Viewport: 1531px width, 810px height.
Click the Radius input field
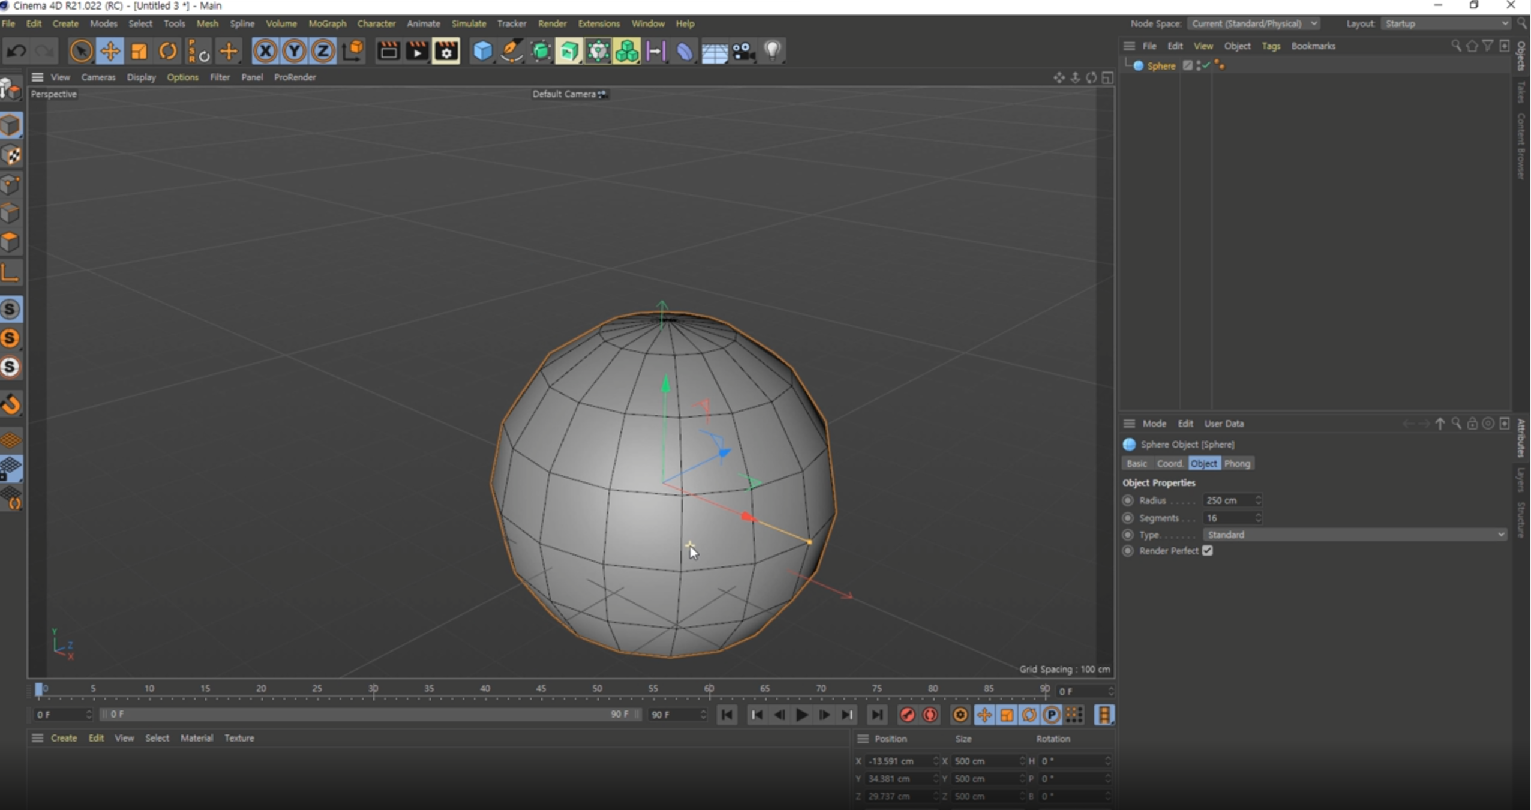coord(1227,500)
